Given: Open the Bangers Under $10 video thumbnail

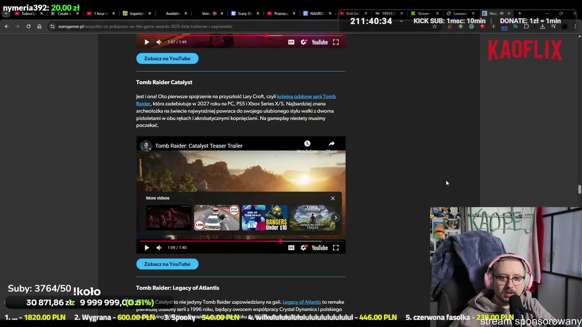Looking at the screenshot, I should (x=264, y=218).
